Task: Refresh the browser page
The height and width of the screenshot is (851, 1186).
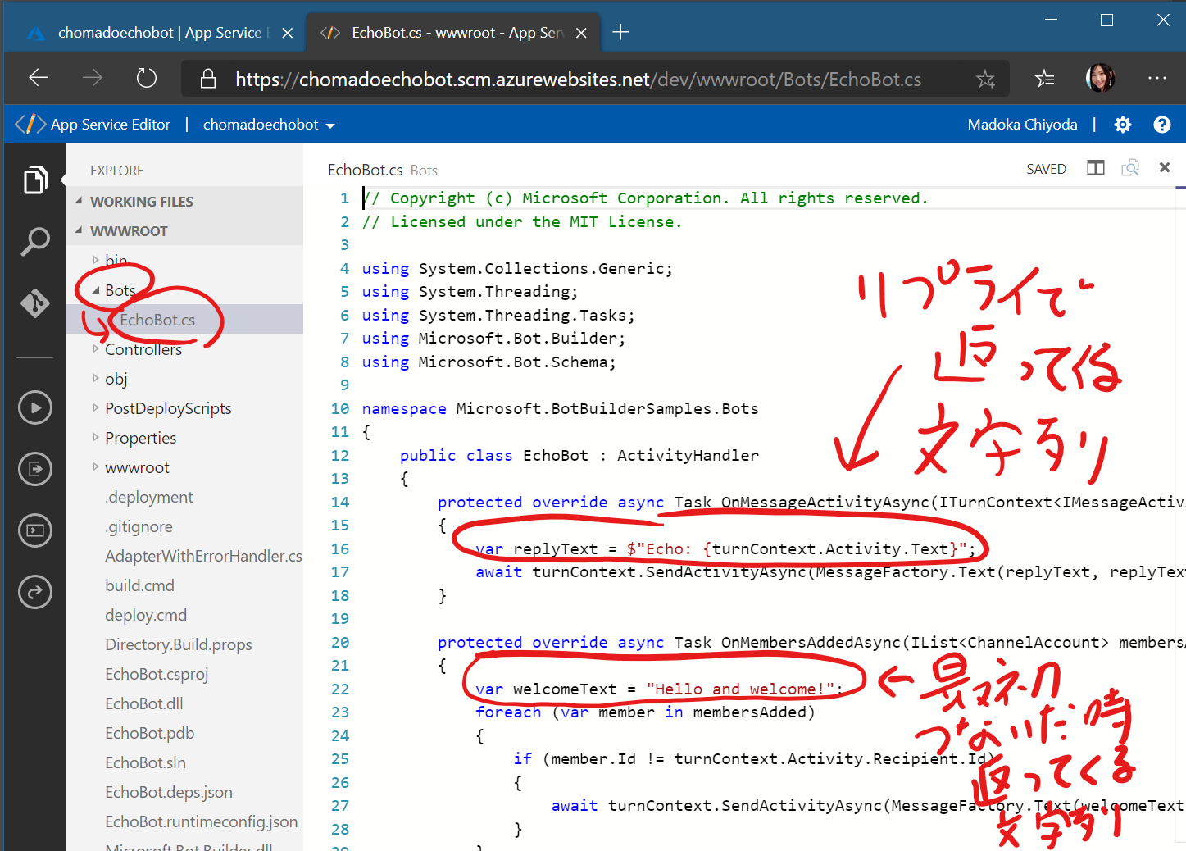Action: pyautogui.click(x=146, y=79)
